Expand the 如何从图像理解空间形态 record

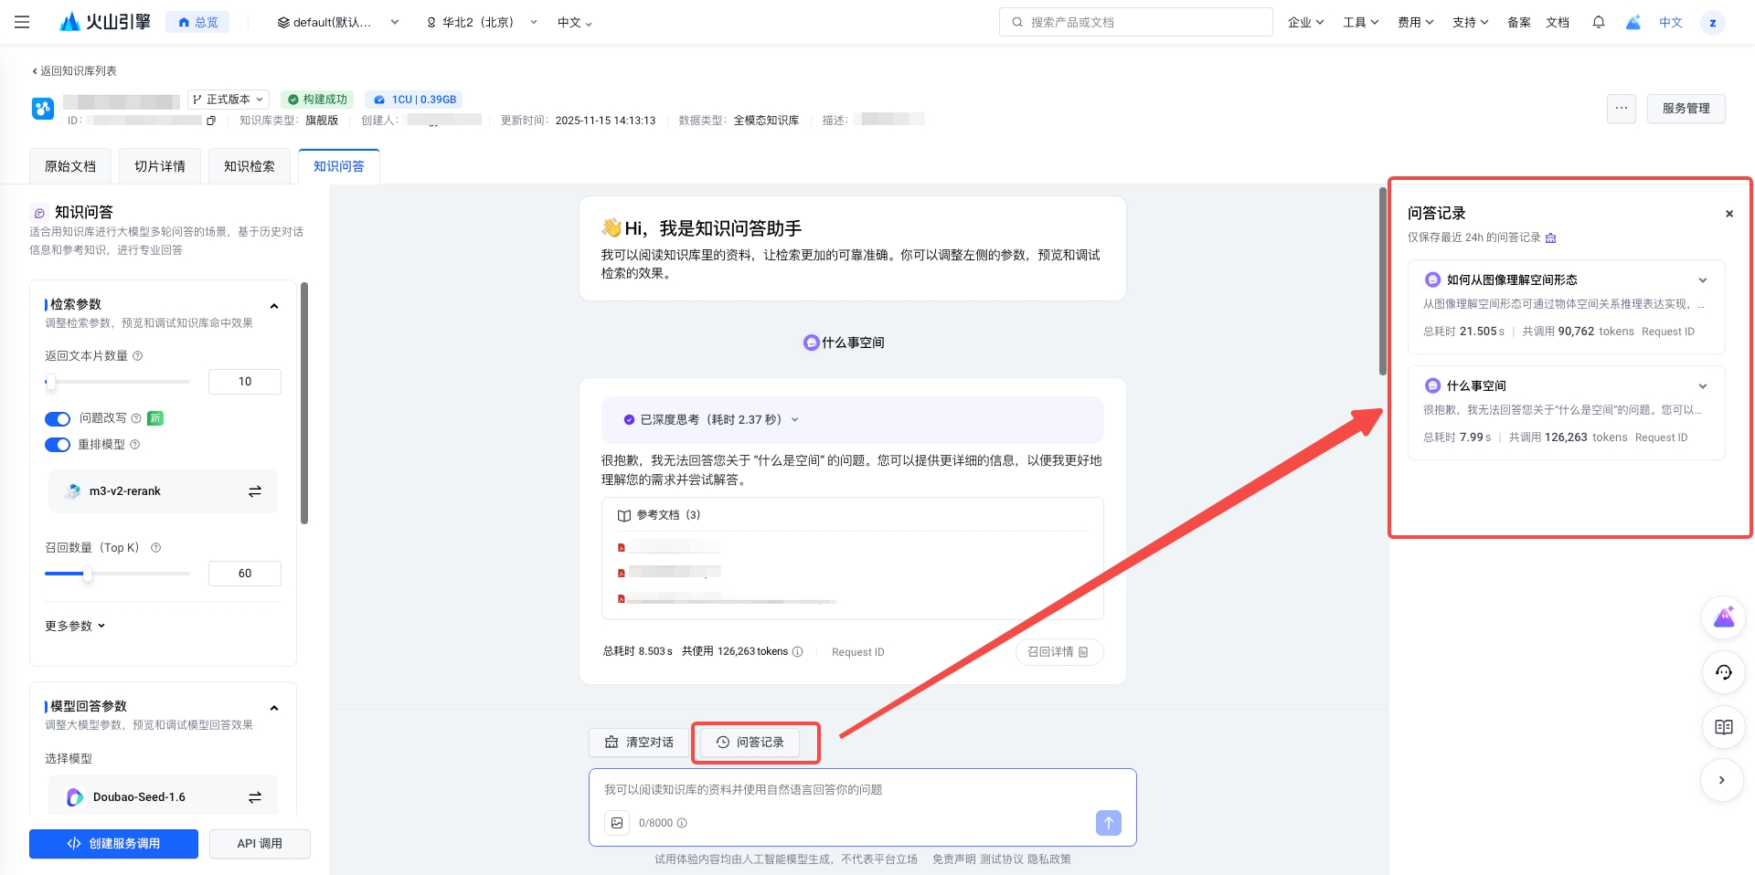(x=1702, y=280)
